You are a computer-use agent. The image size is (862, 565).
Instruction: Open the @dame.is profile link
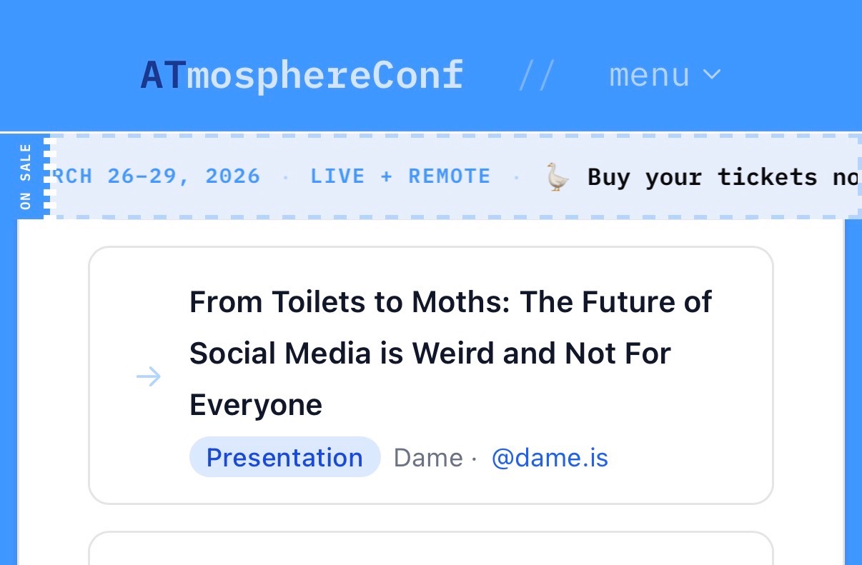(x=550, y=457)
